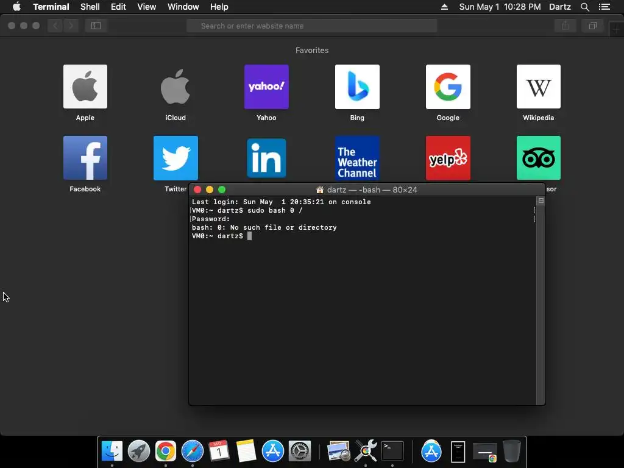
Task: Click the Safari back arrow button
Action: (x=55, y=26)
